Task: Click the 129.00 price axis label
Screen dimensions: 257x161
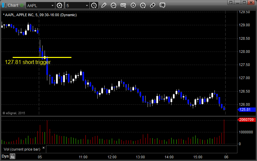Action: coord(245,25)
